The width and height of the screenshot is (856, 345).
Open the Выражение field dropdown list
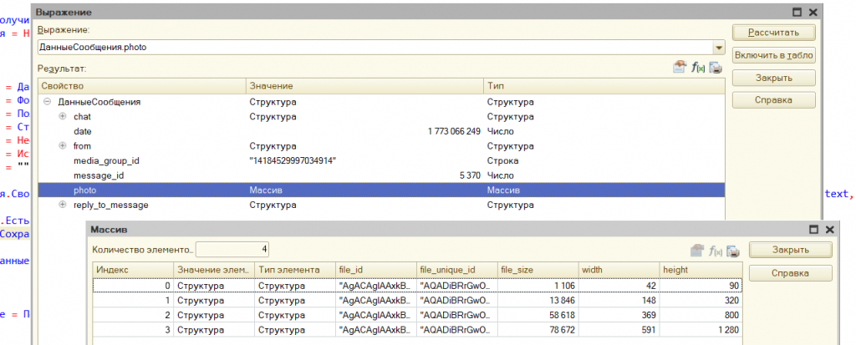(x=719, y=48)
